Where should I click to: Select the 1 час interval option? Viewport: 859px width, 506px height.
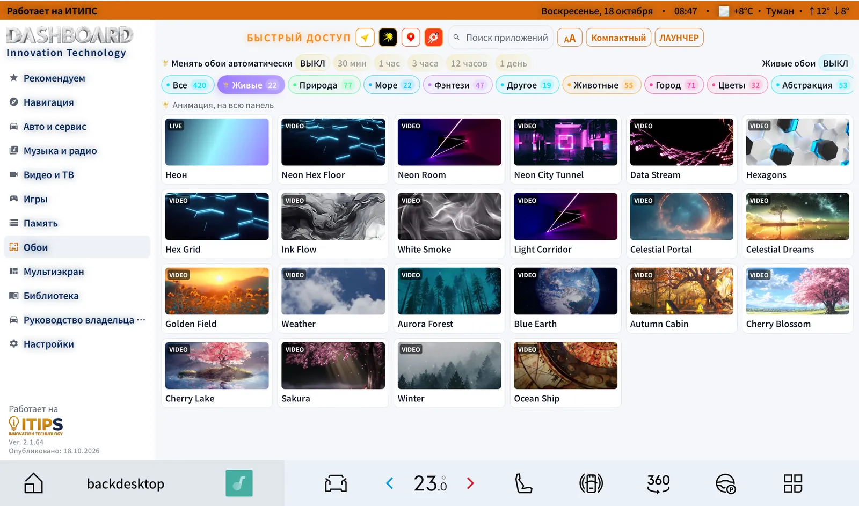389,63
